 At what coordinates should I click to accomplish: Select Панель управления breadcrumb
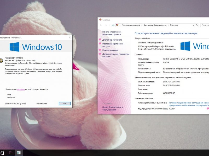coord(131,25)
